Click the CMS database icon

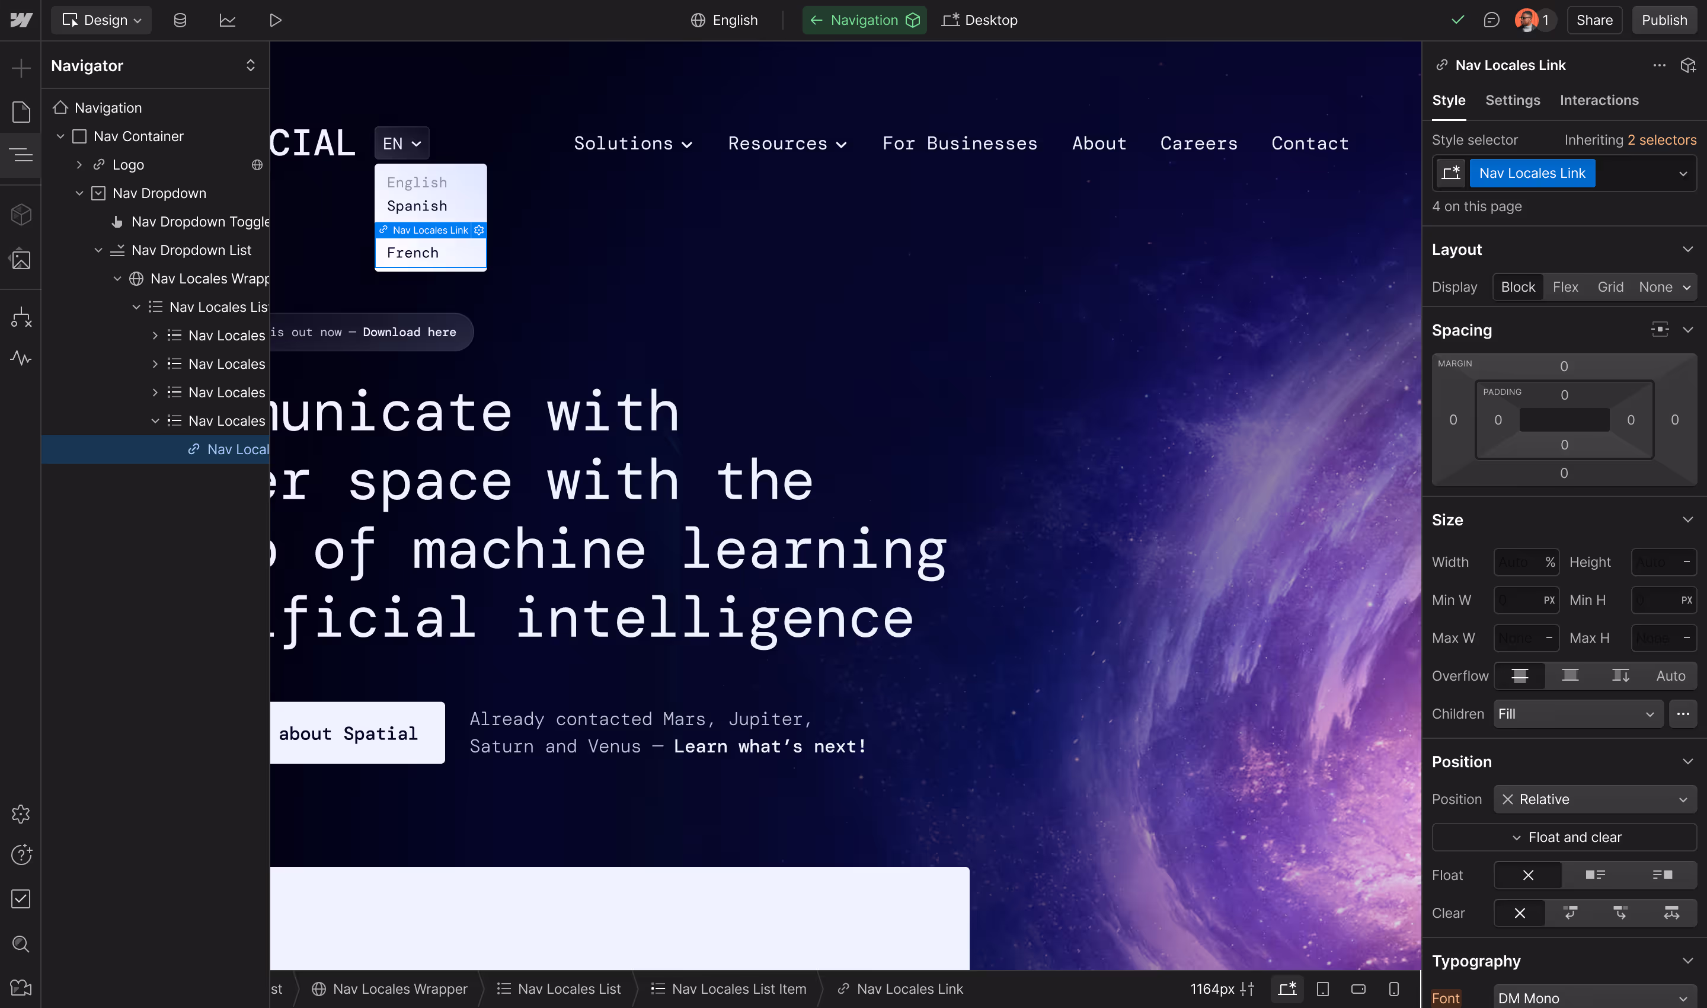pyautogui.click(x=180, y=20)
